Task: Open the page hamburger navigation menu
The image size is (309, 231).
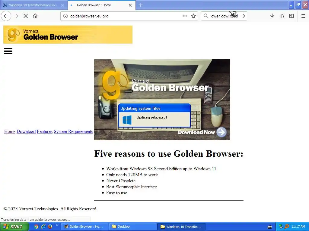Action: (x=8, y=51)
